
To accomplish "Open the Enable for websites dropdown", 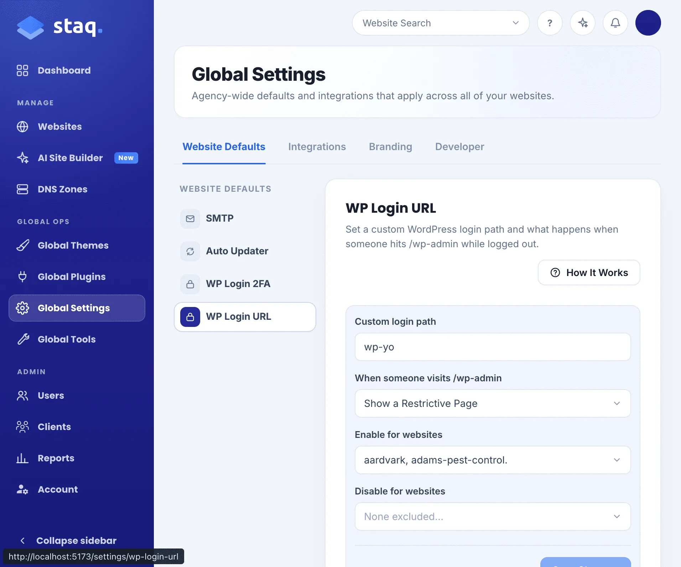I will coord(493,460).
